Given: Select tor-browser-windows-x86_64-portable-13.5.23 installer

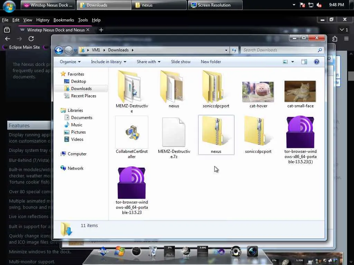Looking at the screenshot, I should (132, 190).
